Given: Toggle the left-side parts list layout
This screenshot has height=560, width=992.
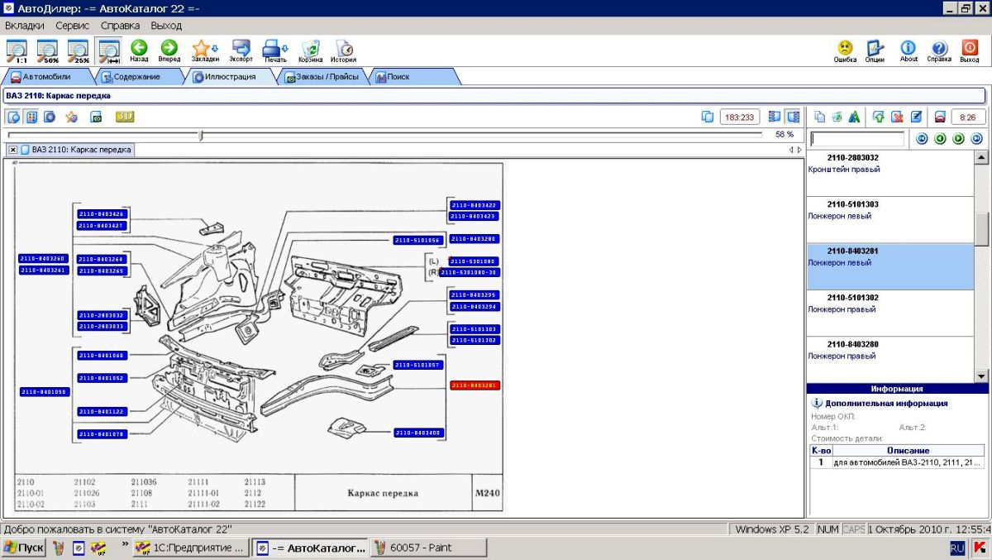Looking at the screenshot, I should tap(775, 117).
